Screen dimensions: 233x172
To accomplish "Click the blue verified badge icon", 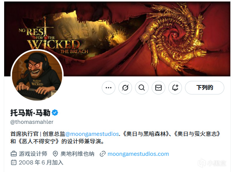I will (55, 113).
